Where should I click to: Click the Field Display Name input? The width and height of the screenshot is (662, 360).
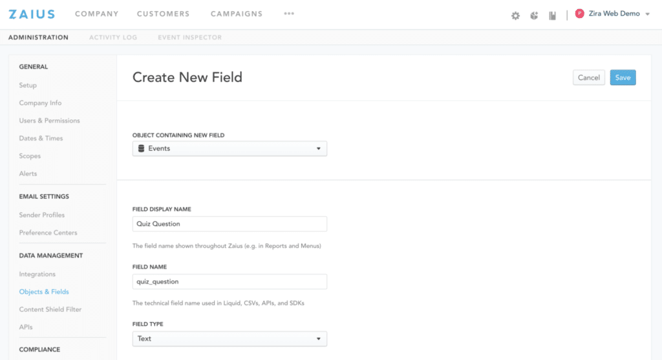230,224
